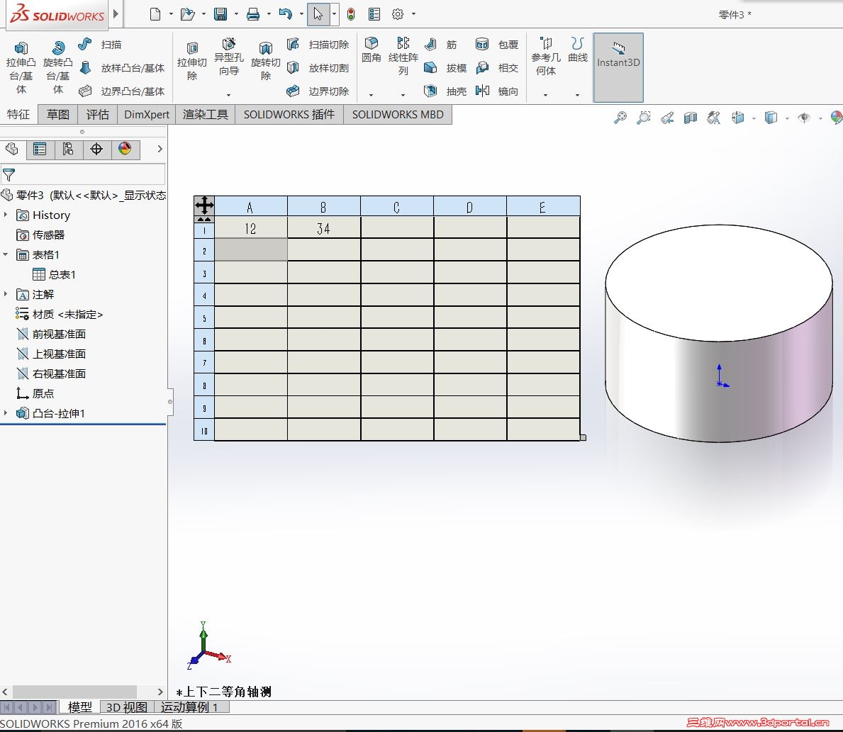Click the column C header
Image resolution: width=843 pixels, height=732 pixels.
(x=397, y=206)
